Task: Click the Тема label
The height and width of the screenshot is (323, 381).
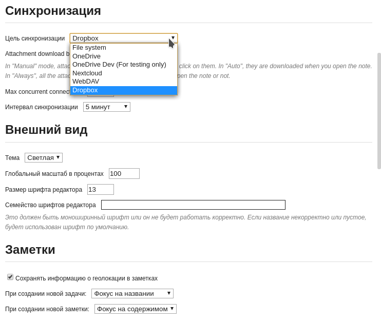Action: [x=12, y=158]
